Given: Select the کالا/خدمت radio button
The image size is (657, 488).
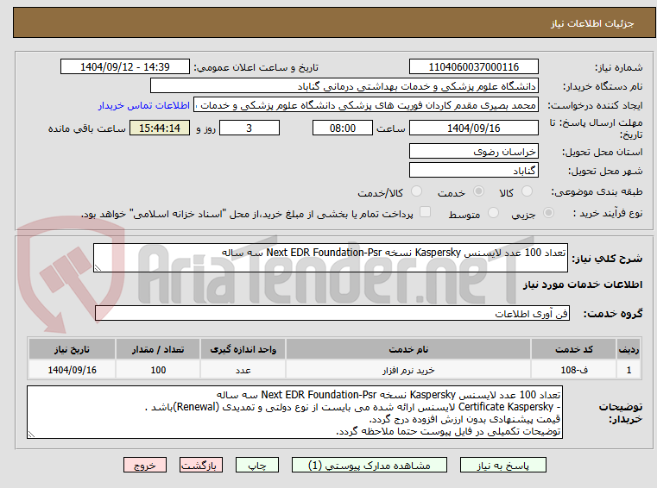Looking at the screenshot, I should [416, 191].
